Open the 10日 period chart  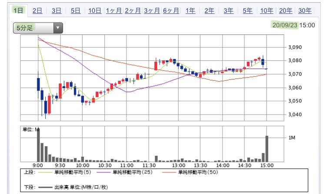click(x=95, y=10)
